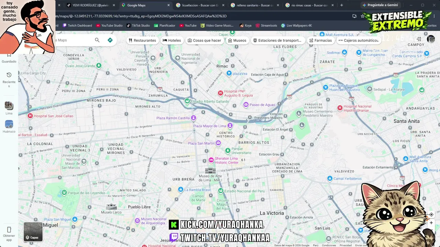The width and height of the screenshot is (440, 247).
Task: Click the Museo Larco landmark icon
Action: coord(111,206)
